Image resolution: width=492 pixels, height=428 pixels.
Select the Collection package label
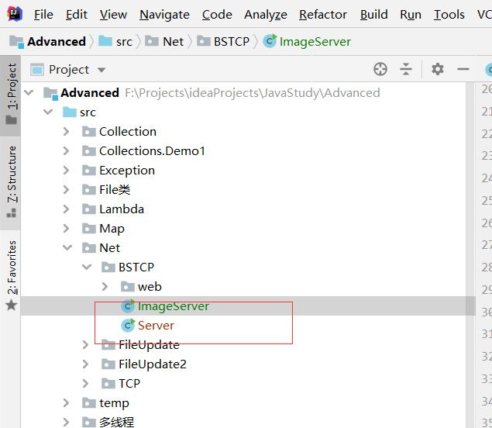pos(128,132)
